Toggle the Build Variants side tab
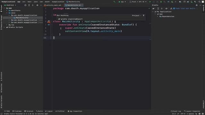205x115 pixels. point(1,102)
